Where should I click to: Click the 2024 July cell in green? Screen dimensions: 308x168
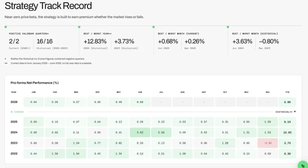click(x=161, y=132)
